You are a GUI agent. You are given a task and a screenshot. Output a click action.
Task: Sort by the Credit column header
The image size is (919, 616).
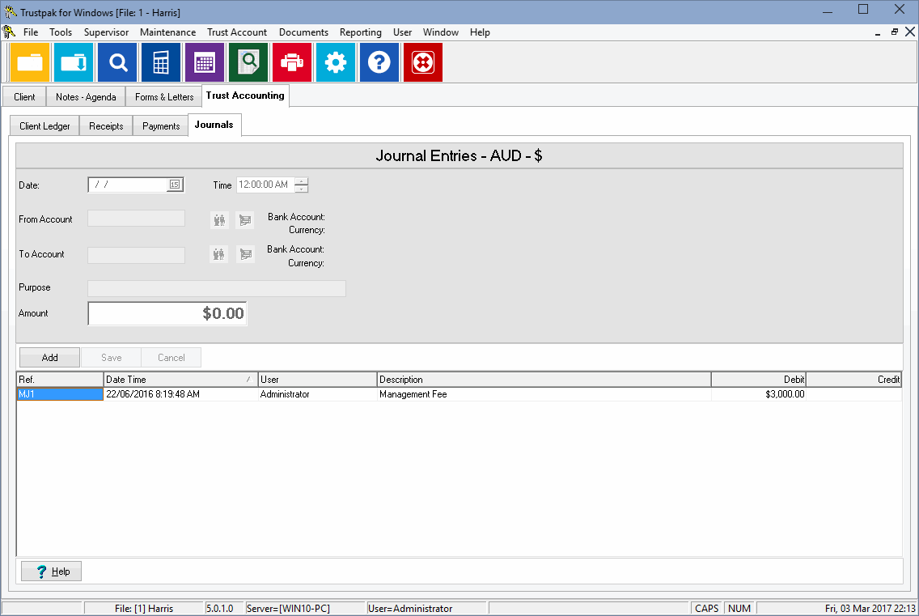[854, 380]
